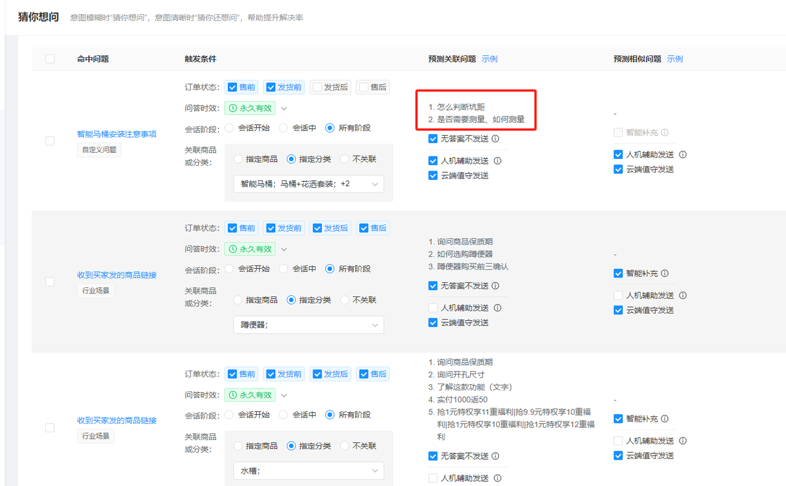786x486 pixels.
Task: Info icon beside 无答案不发送 in 蹲便器 row
Action: pyautogui.click(x=495, y=286)
